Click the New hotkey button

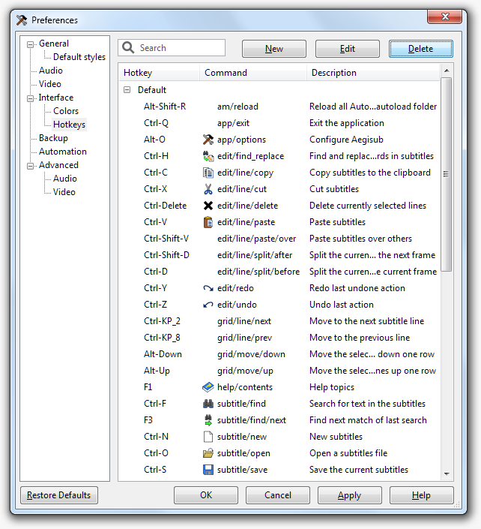[x=274, y=49]
